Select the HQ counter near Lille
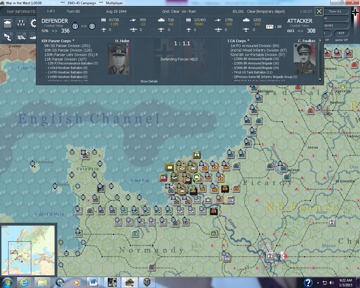Image resolution: width=360 pixels, height=288 pixels. [x=310, y=110]
